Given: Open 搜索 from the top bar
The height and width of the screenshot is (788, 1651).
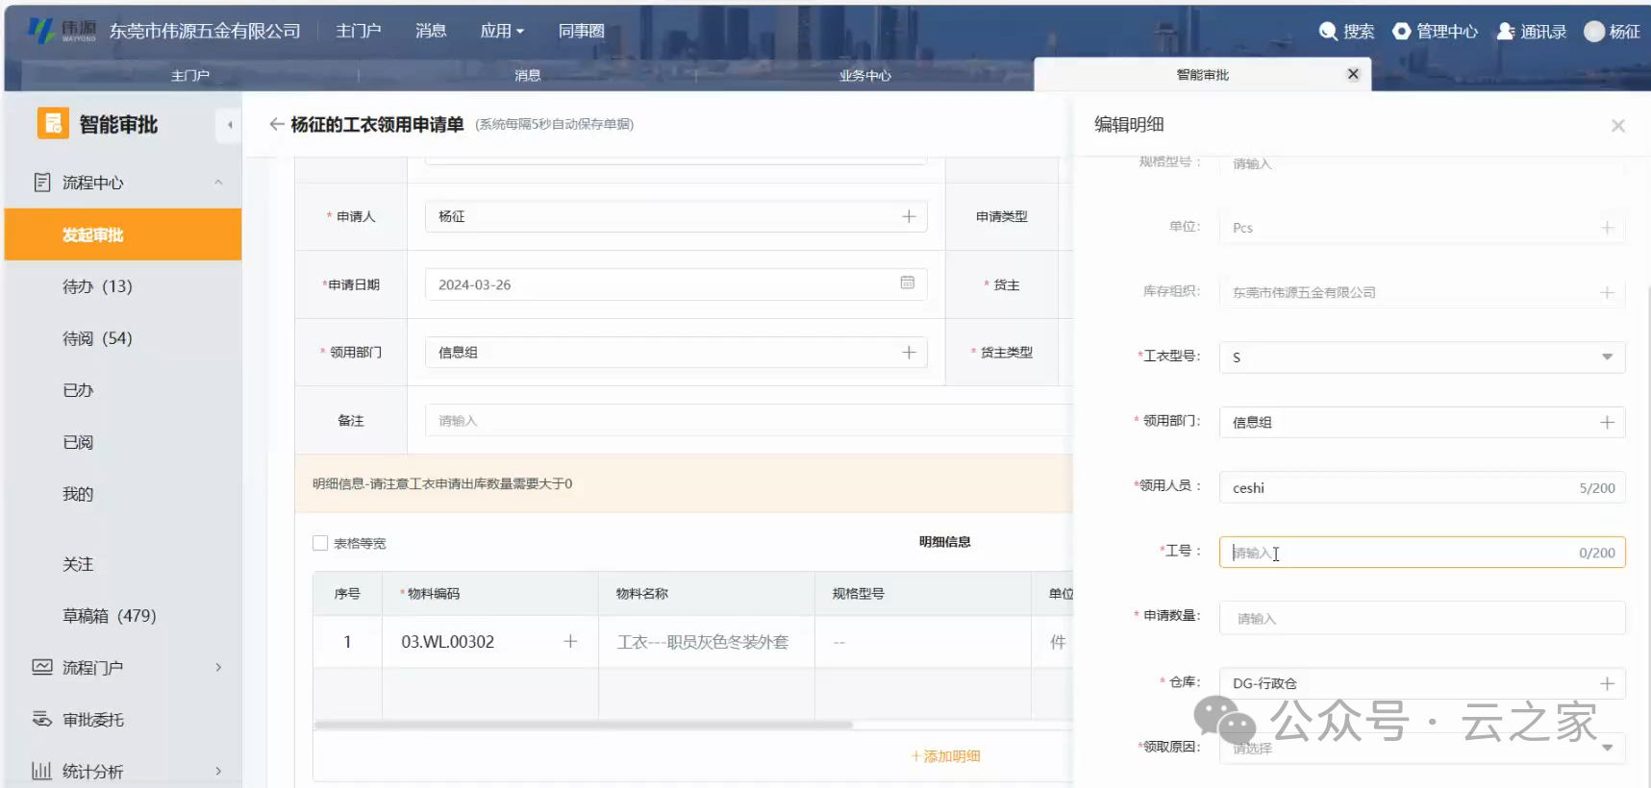Looking at the screenshot, I should click(1346, 31).
